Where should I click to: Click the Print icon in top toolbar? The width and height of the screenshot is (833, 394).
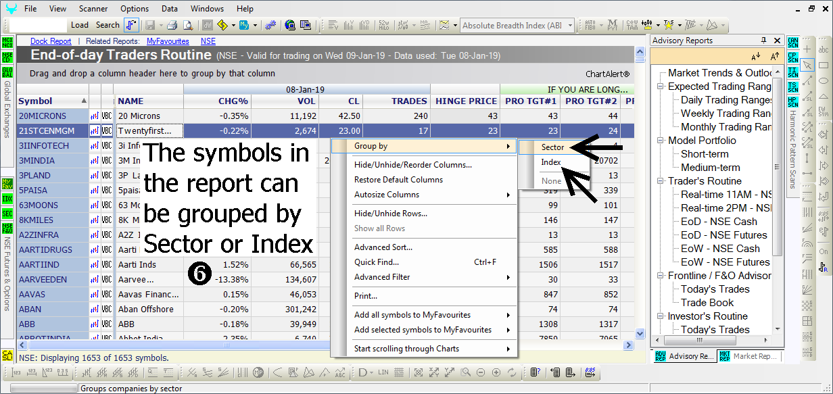tap(172, 26)
